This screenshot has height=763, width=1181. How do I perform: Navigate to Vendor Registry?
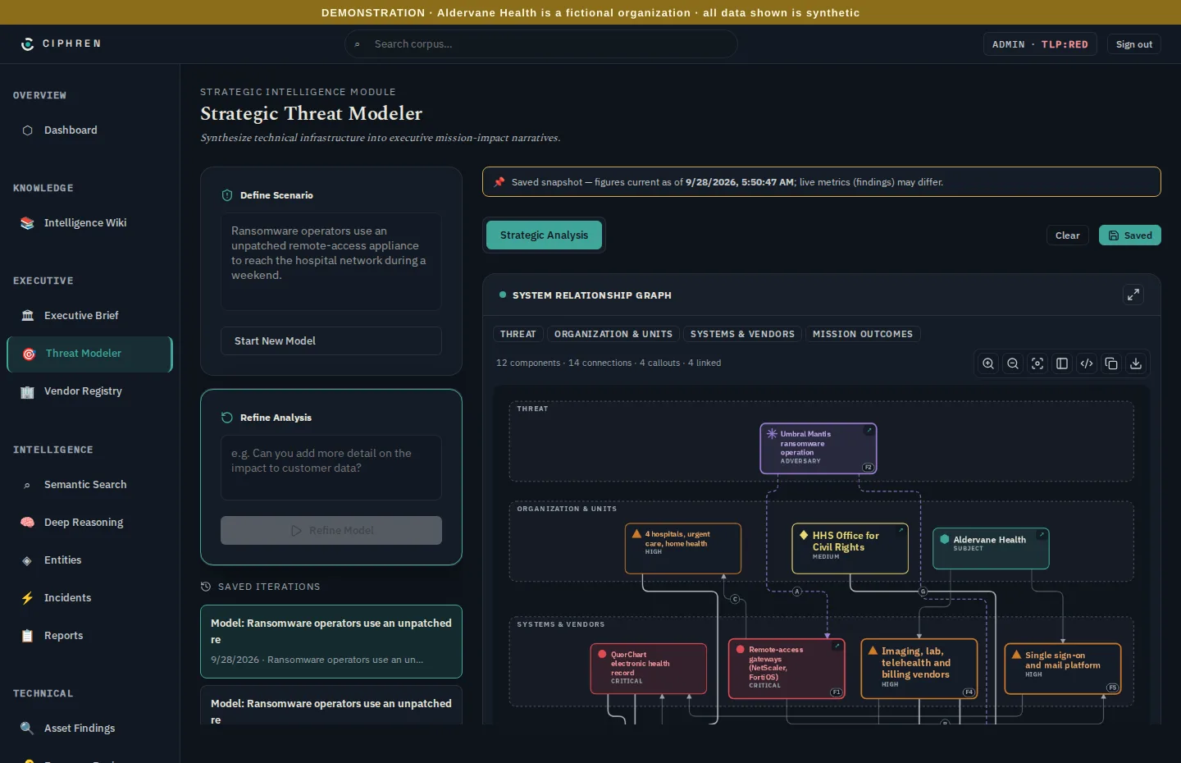click(90, 391)
